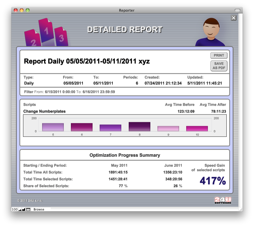Click the 24U Software logo
This screenshot has height=227, width=254.
223,200
